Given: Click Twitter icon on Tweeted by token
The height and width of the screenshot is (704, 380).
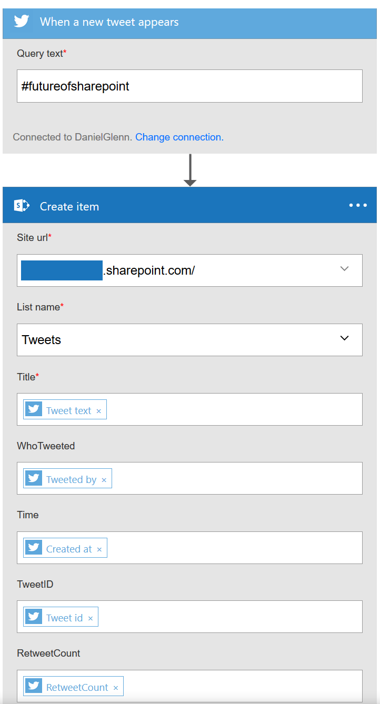Looking at the screenshot, I should point(34,479).
